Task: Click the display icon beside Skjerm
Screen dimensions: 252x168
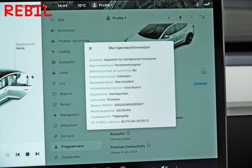Action: coord(54,94)
